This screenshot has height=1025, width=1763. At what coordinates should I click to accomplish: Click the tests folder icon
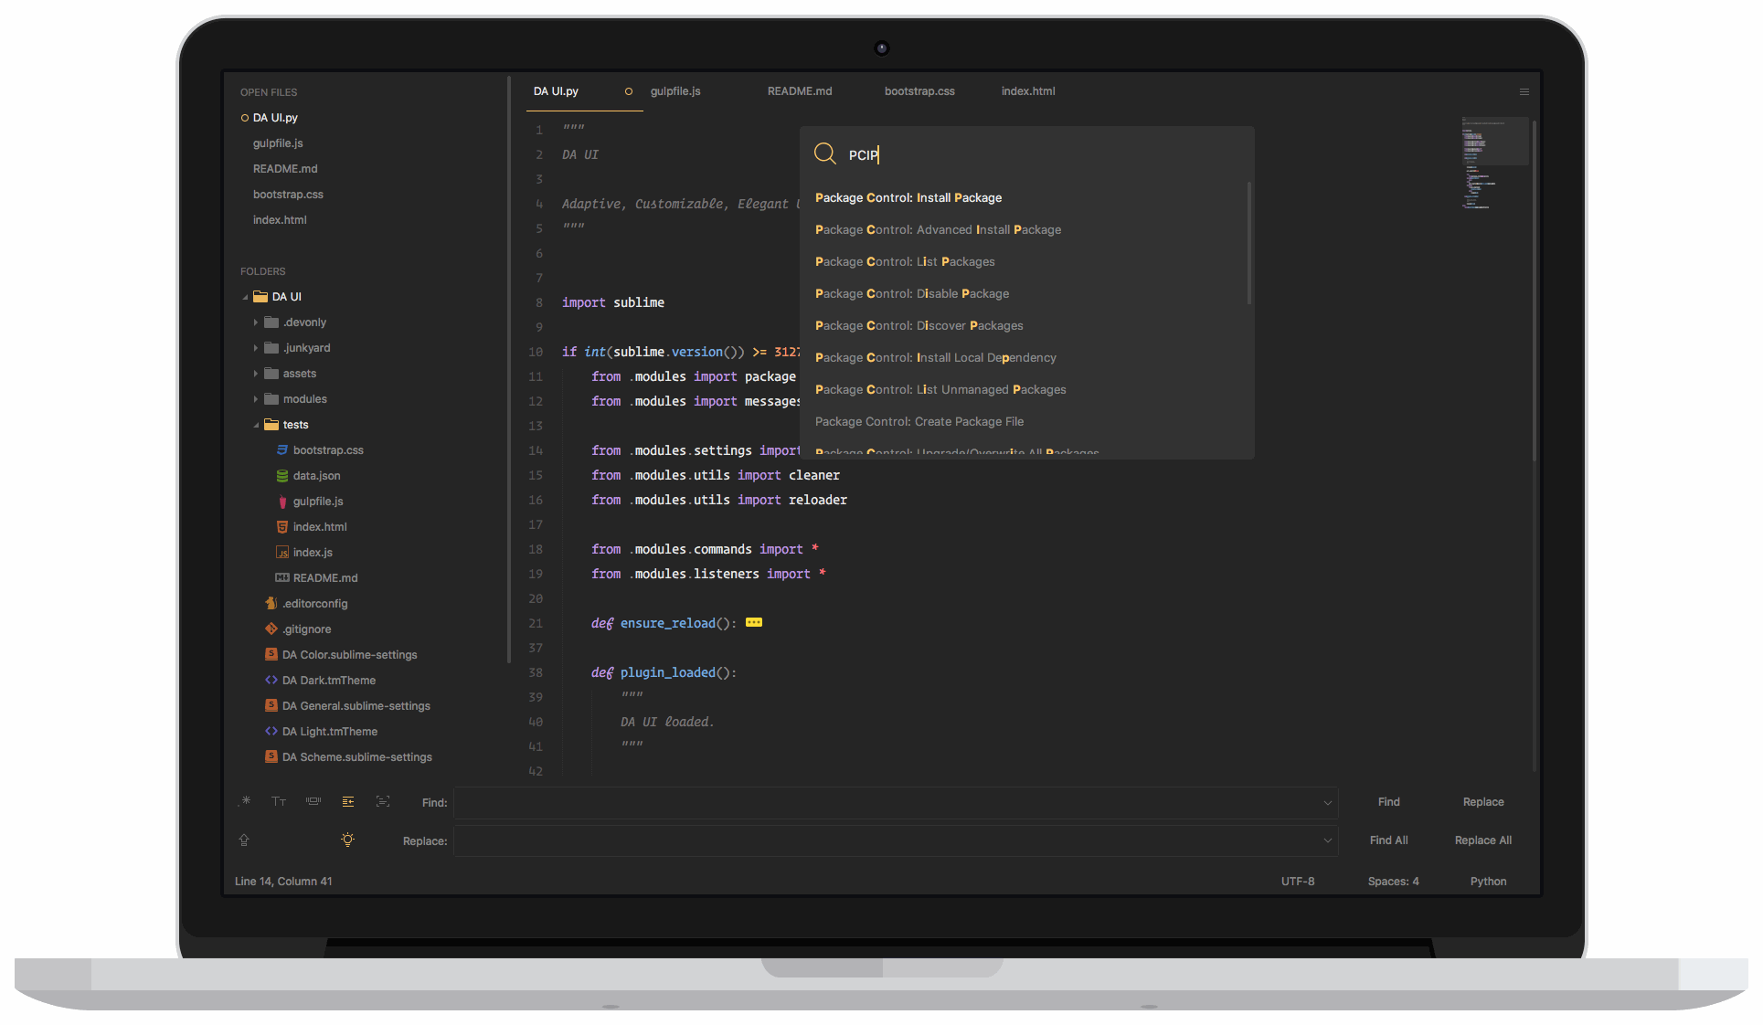click(x=271, y=425)
